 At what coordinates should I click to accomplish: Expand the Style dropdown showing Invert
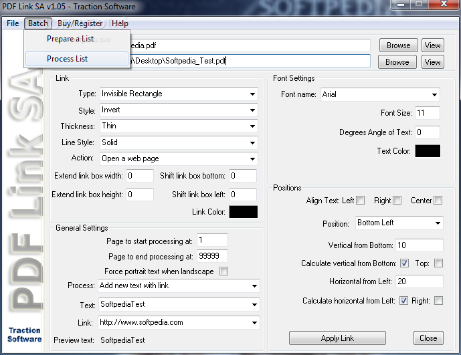coord(252,110)
